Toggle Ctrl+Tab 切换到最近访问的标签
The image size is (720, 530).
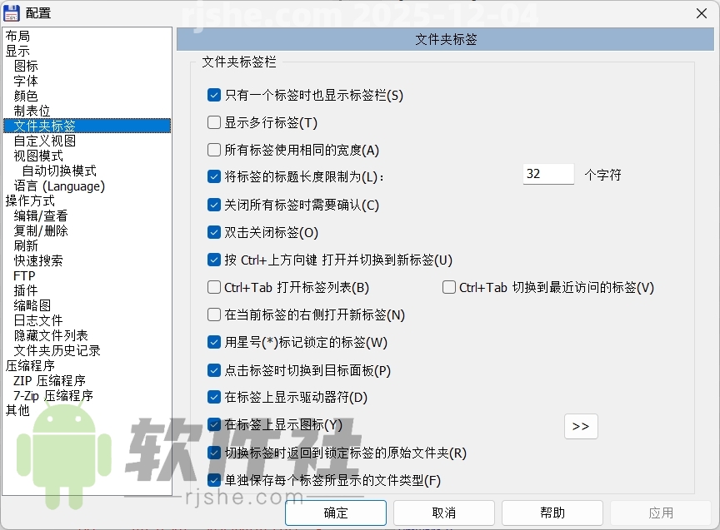(449, 287)
